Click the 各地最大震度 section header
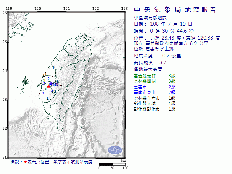Screen dimensions: 232x174 [x=148, y=69]
